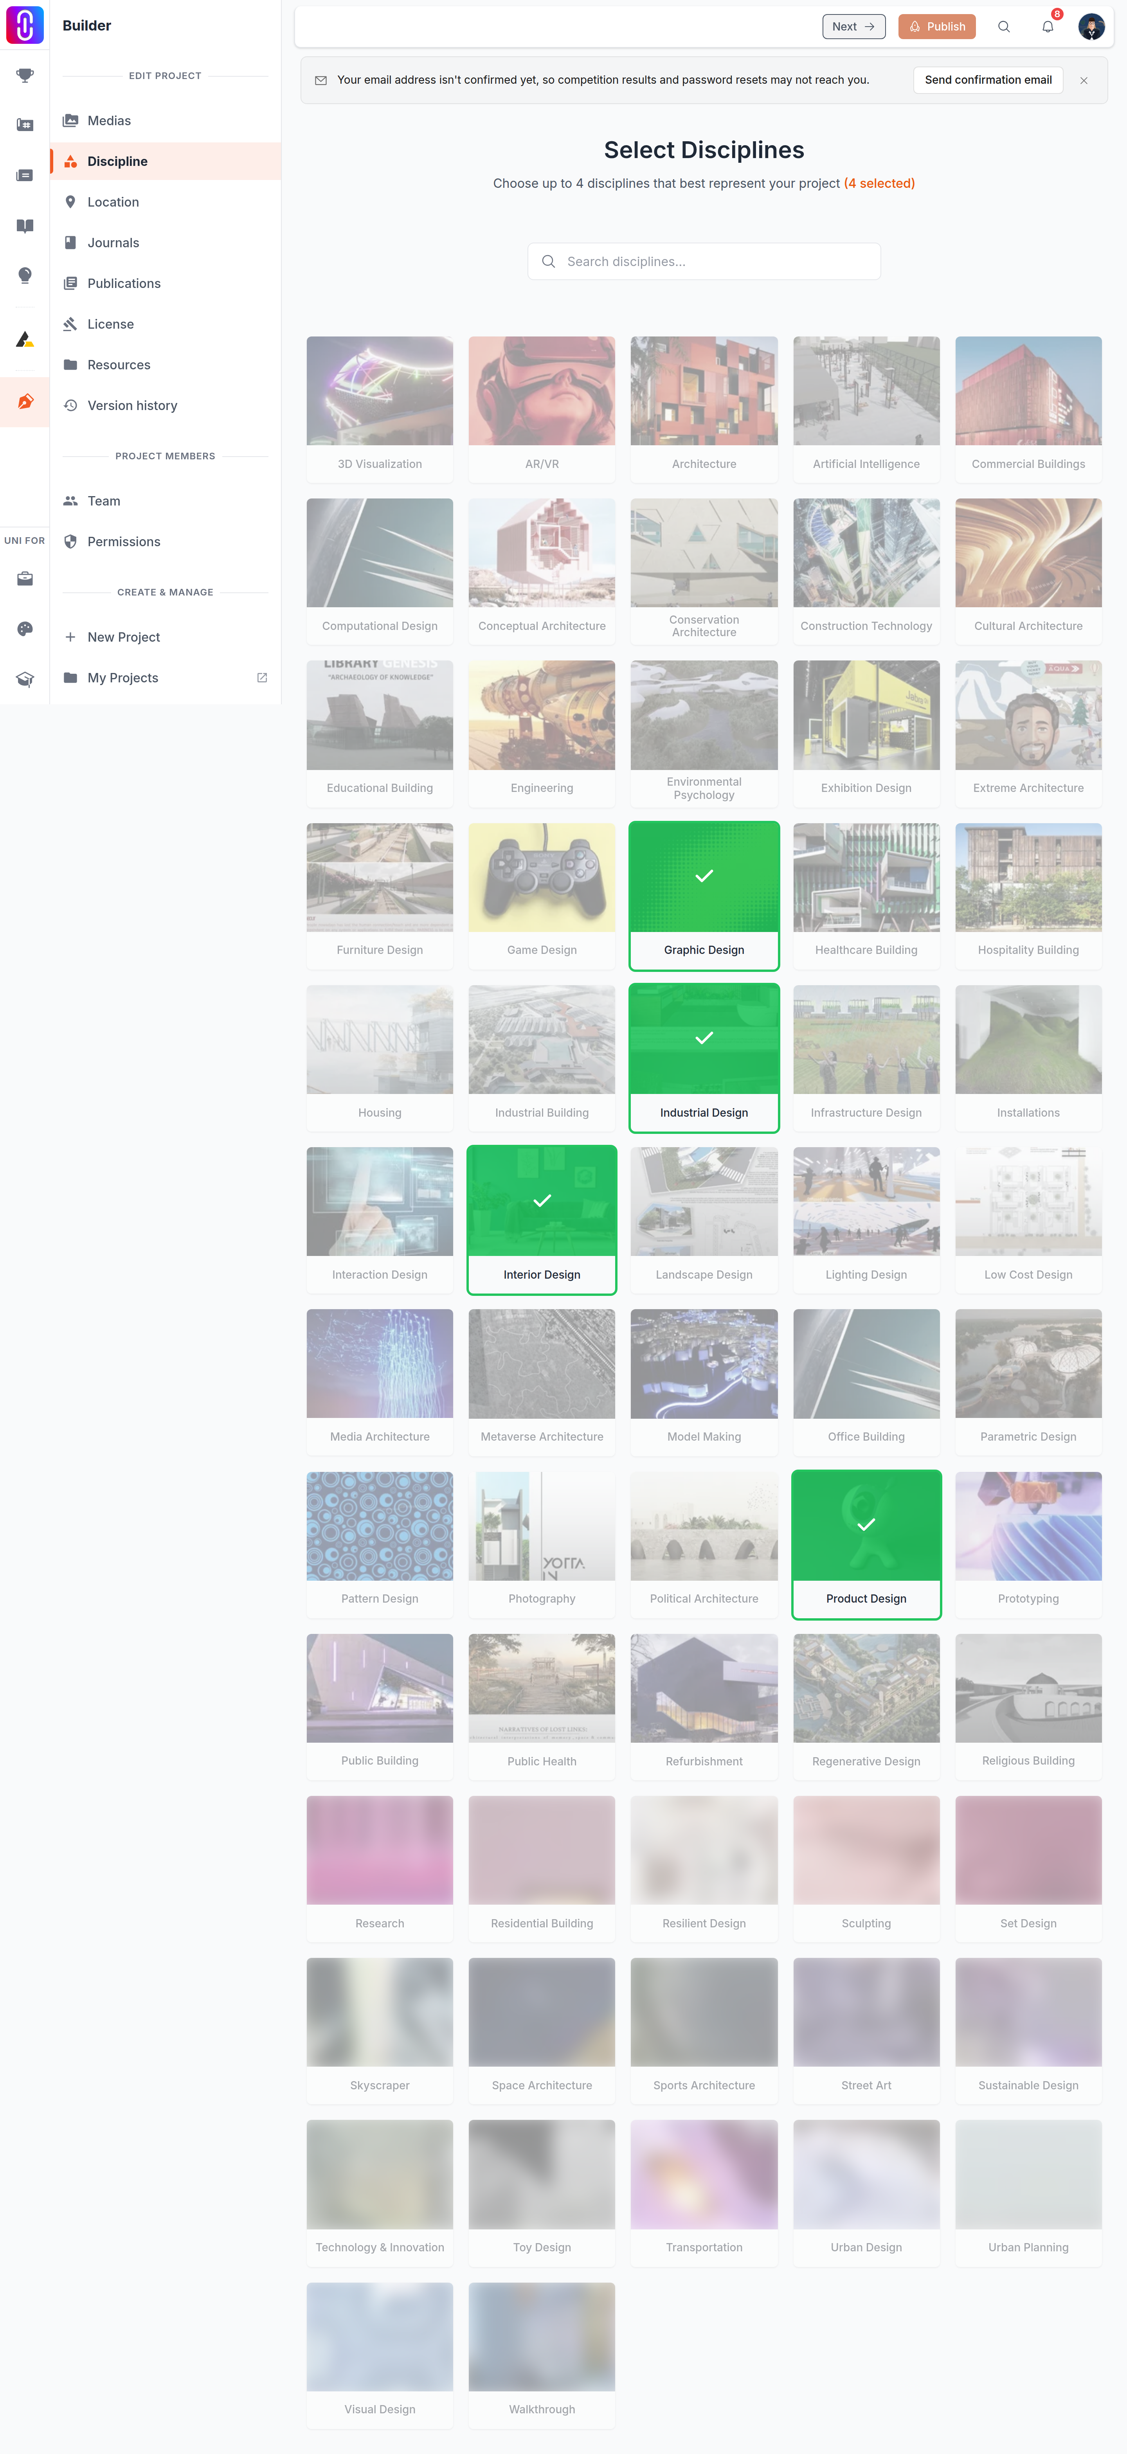Select the Pattern Design card
Screen dimensions: 1127x2454
380,1544
